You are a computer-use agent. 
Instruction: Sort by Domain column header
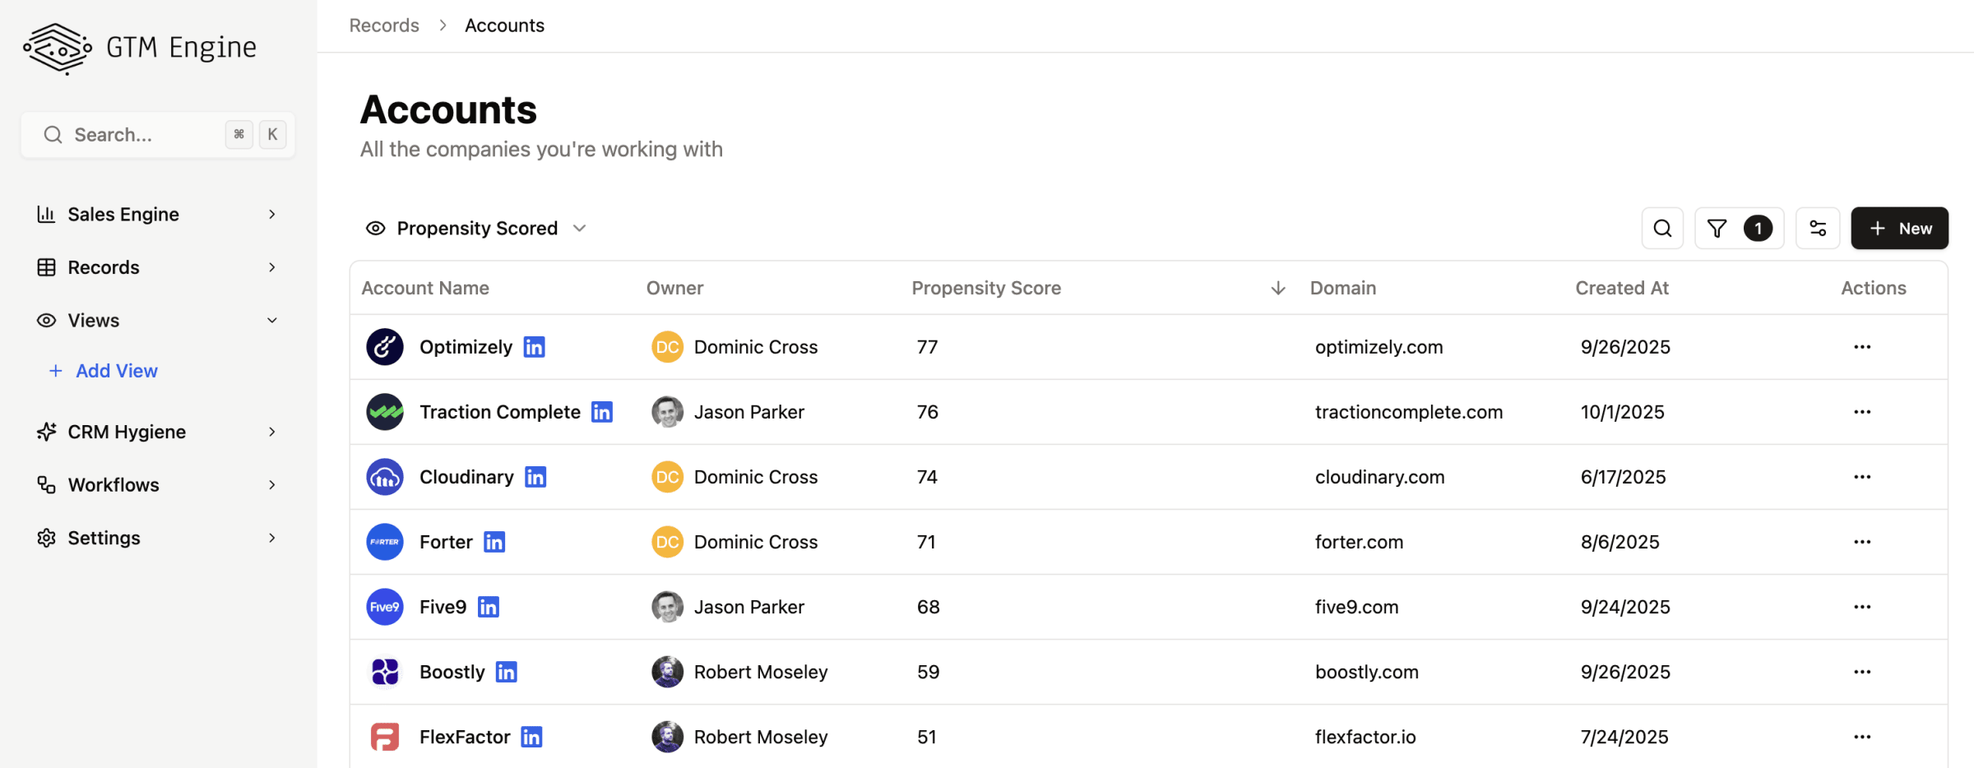[1342, 288]
